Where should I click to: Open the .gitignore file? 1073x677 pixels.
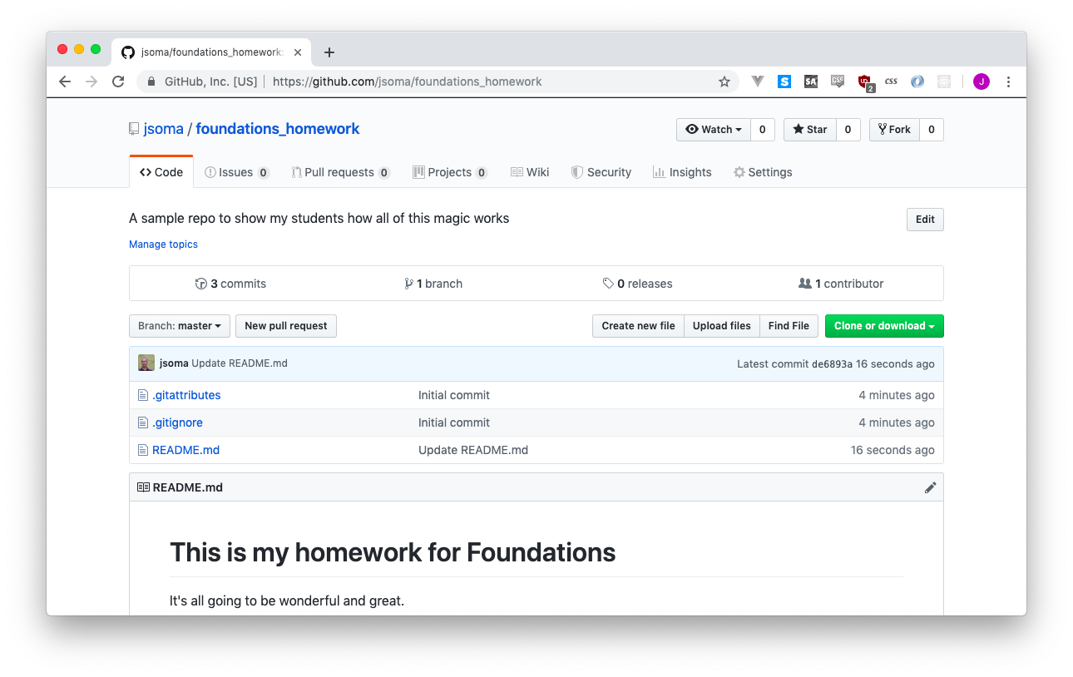click(177, 423)
